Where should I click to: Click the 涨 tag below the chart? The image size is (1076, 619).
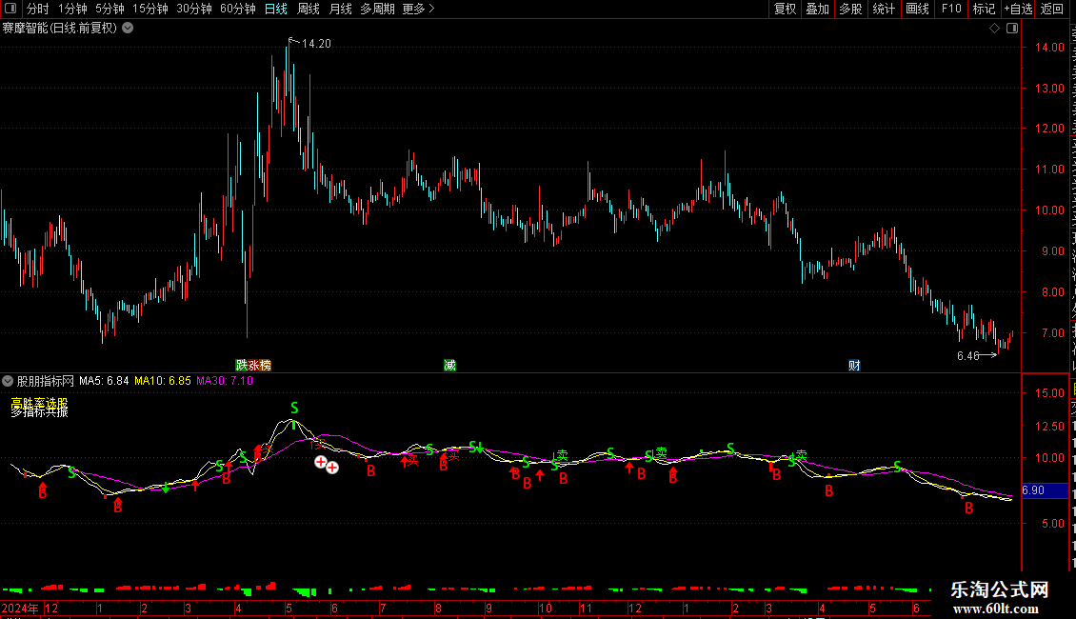click(x=253, y=365)
